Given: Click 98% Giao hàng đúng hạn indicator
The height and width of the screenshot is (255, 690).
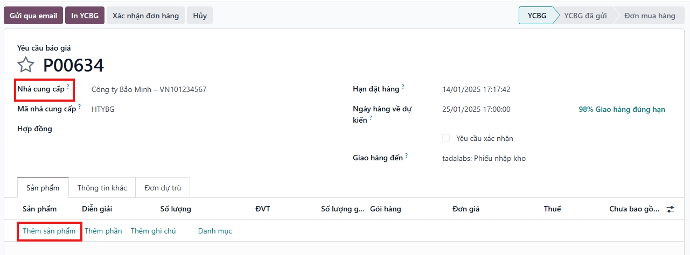Looking at the screenshot, I should click(622, 109).
